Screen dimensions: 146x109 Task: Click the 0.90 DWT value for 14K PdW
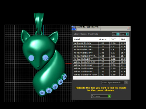click(x=113, y=75)
